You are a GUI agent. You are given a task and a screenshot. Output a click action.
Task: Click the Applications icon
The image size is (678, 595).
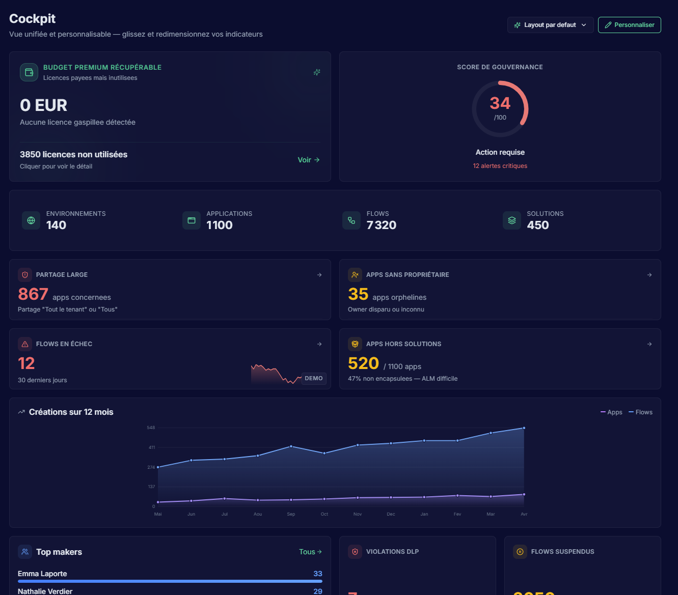click(x=191, y=220)
